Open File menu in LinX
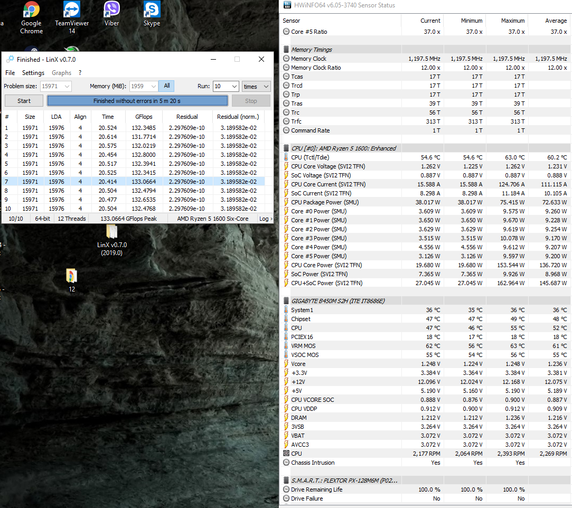Screen dimensions: 572x508 [10, 72]
